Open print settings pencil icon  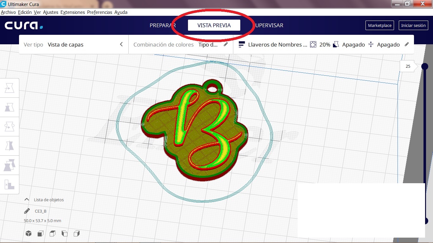407,45
